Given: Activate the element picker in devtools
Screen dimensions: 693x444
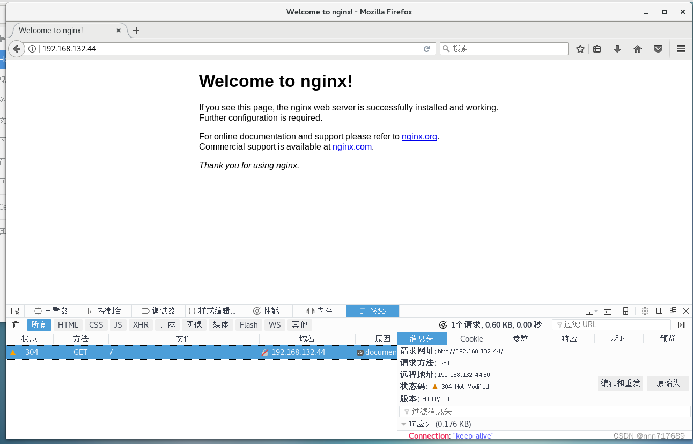Looking at the screenshot, I should (15, 311).
